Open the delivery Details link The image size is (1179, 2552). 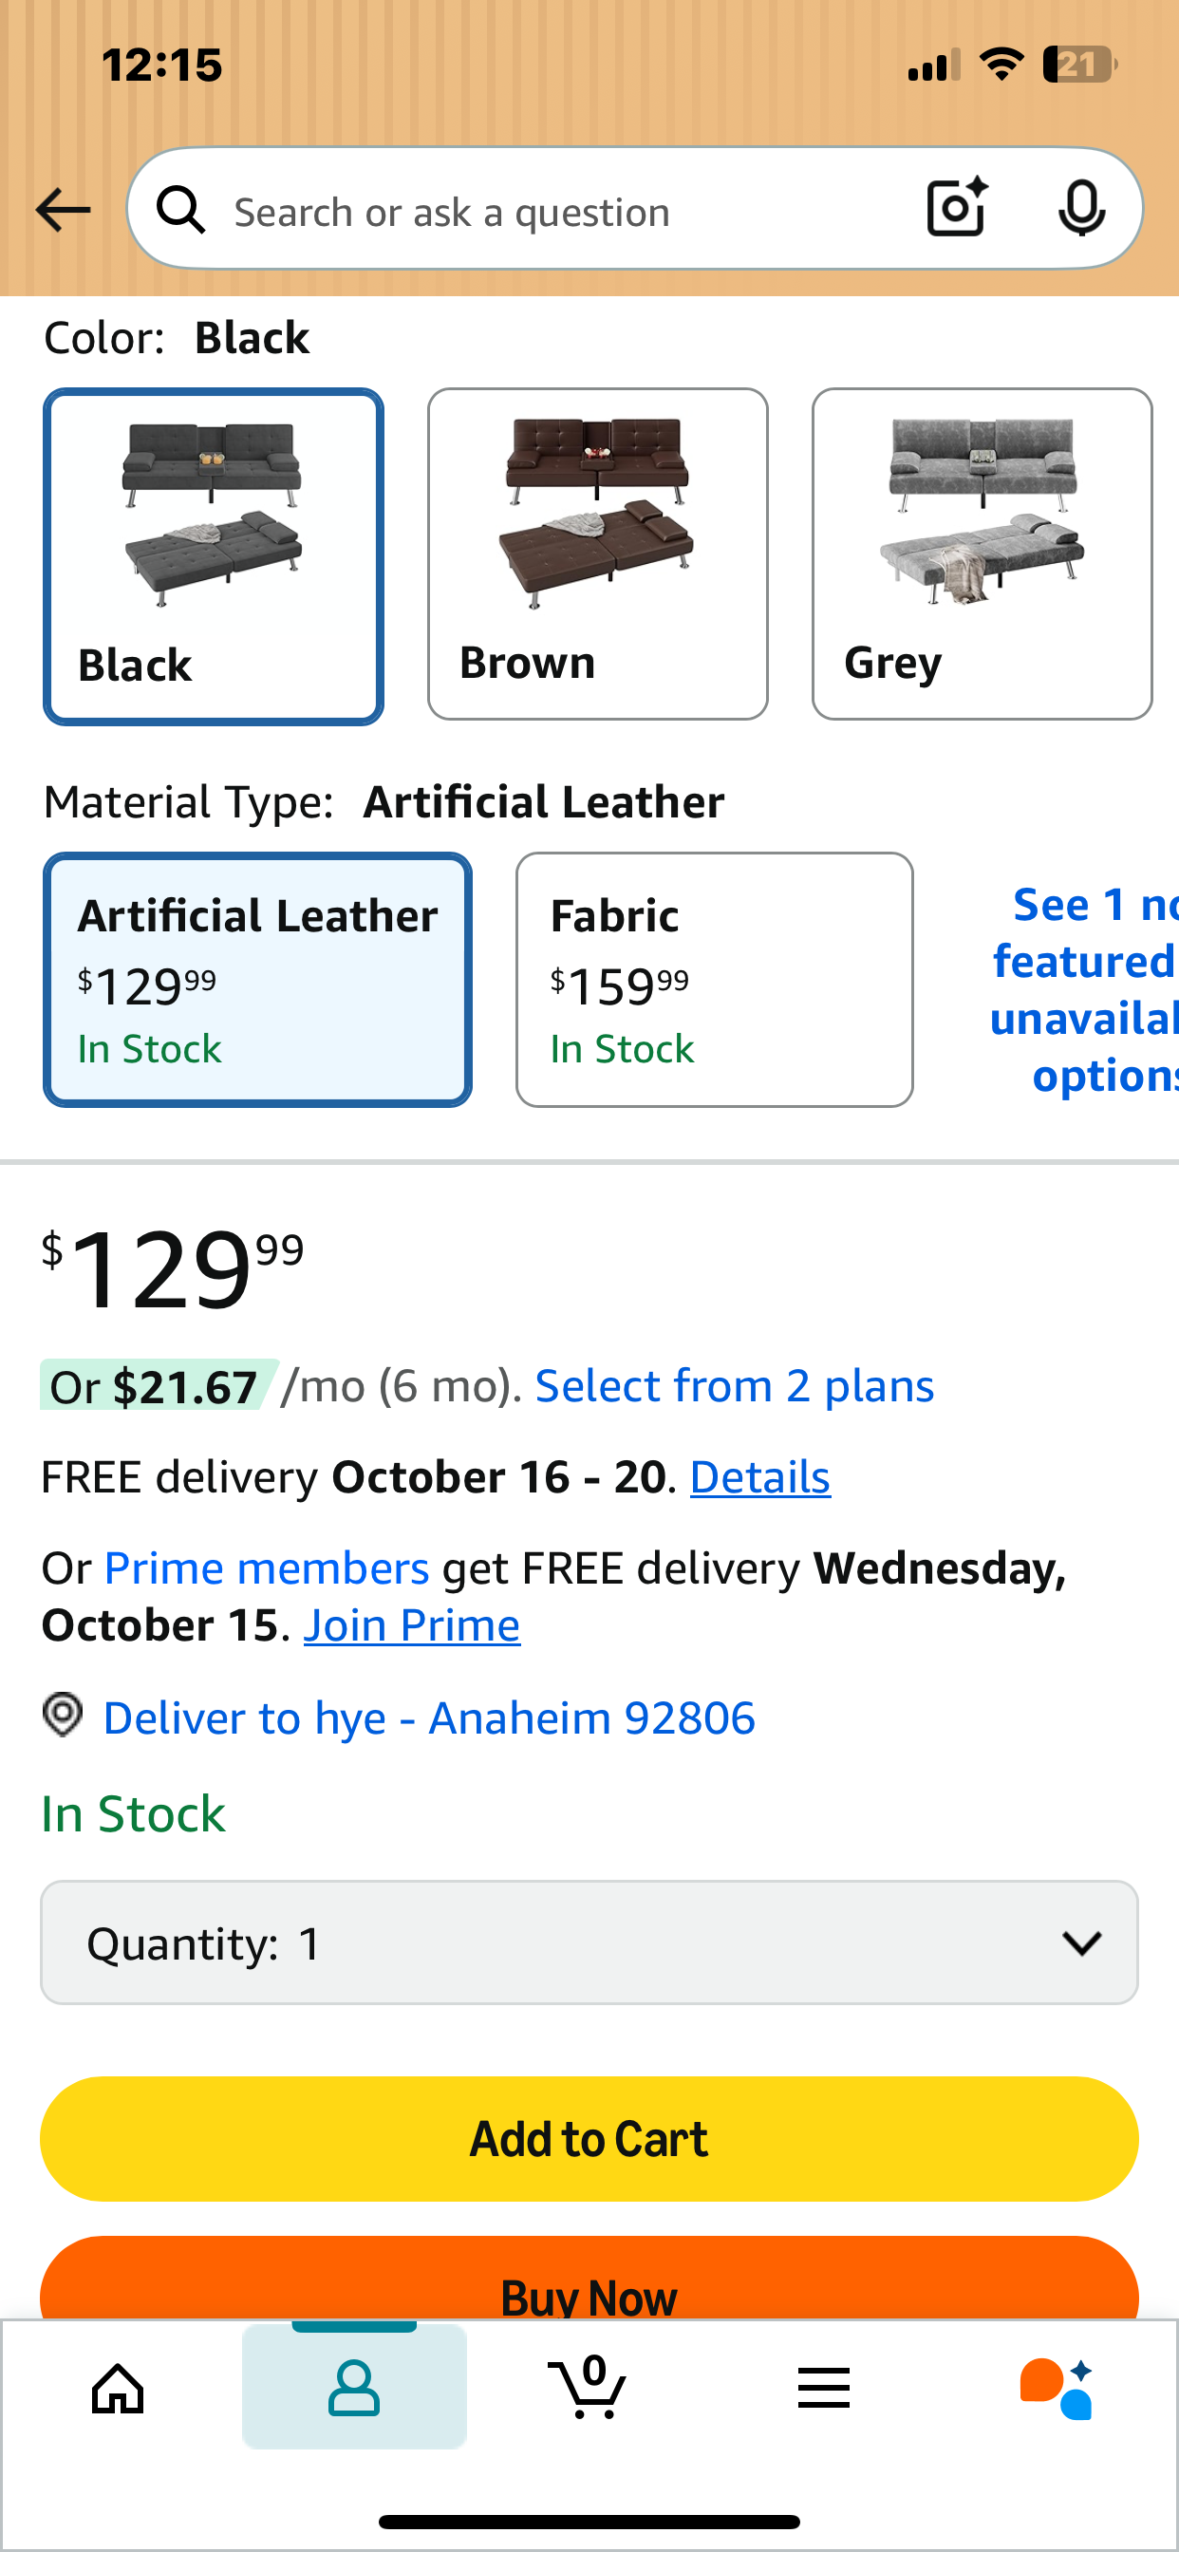[x=760, y=1477]
